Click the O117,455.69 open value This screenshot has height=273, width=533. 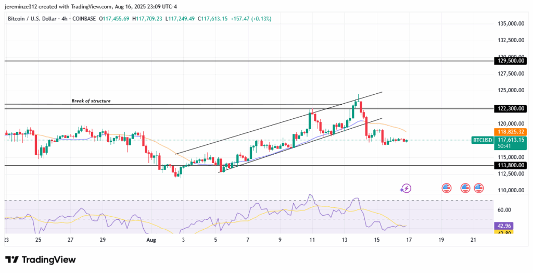point(114,19)
